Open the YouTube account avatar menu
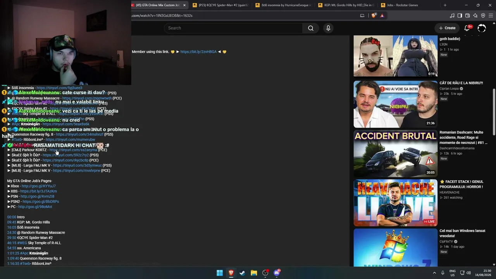 tap(482, 28)
